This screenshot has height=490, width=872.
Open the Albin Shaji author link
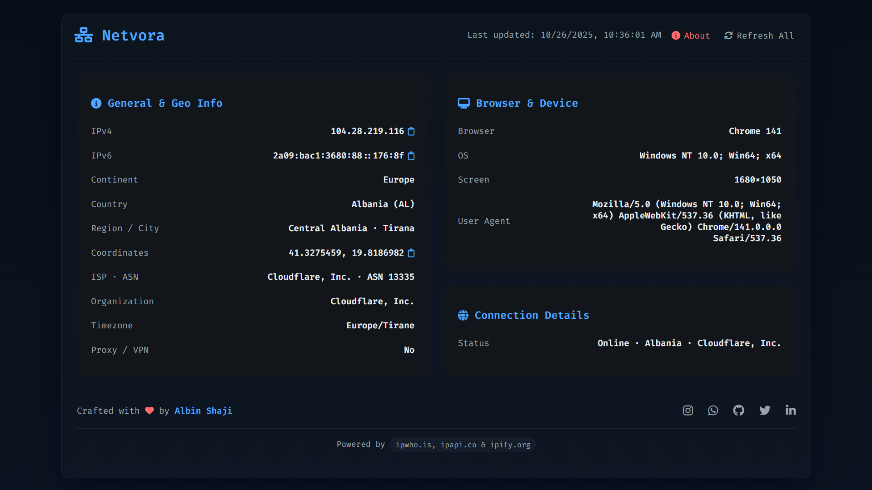pyautogui.click(x=203, y=411)
